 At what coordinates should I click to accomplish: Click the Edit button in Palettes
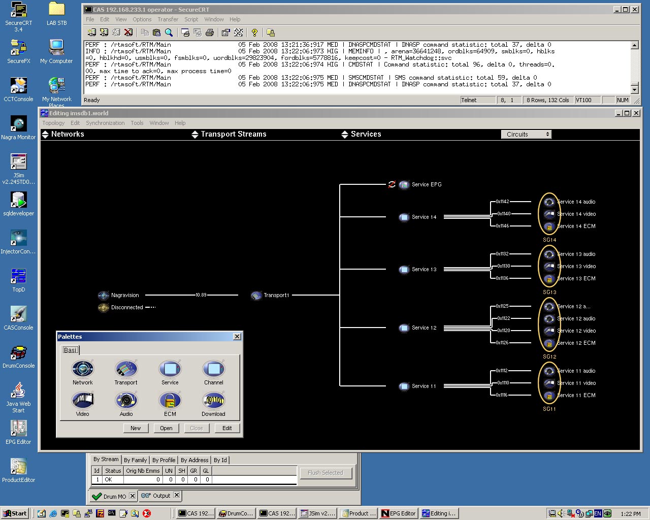[x=227, y=428]
